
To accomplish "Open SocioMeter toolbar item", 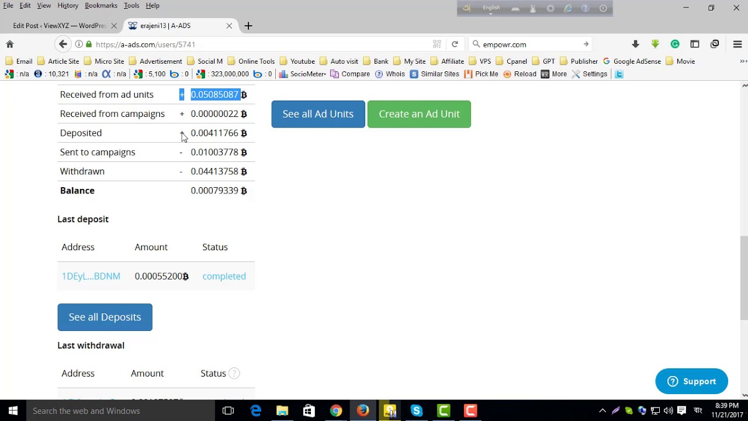I will (302, 74).
